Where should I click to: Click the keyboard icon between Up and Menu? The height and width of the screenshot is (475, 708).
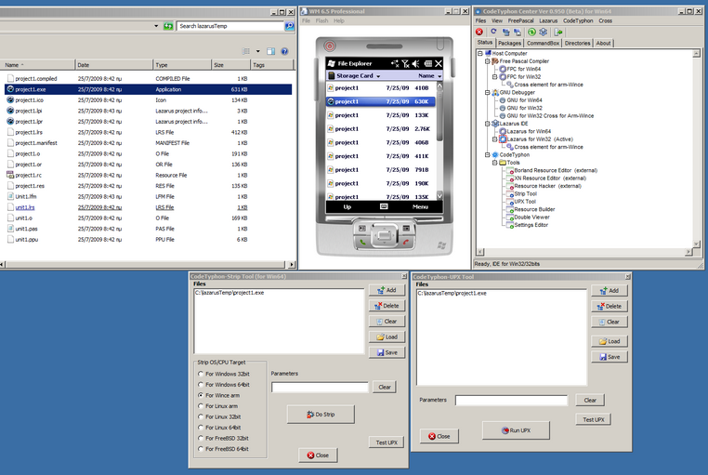[384, 206]
